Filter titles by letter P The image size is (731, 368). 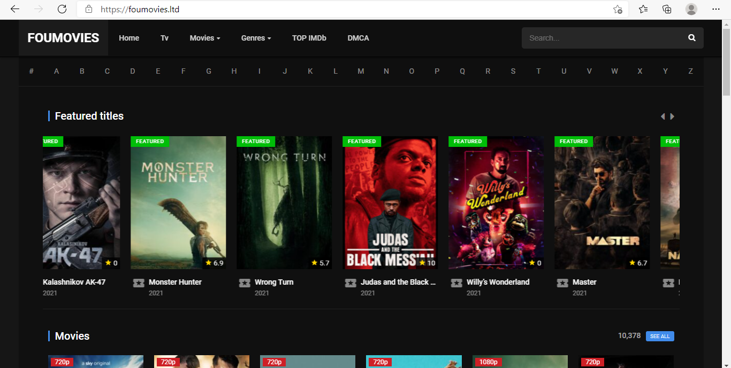tap(437, 71)
